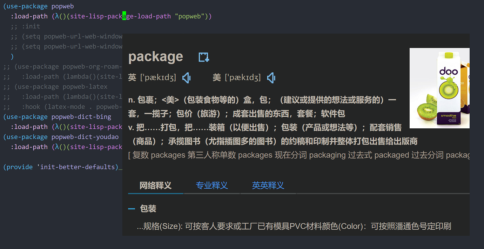The image size is (484, 249).
Task: Switch to the 专业释义 tab
Action: 211,186
